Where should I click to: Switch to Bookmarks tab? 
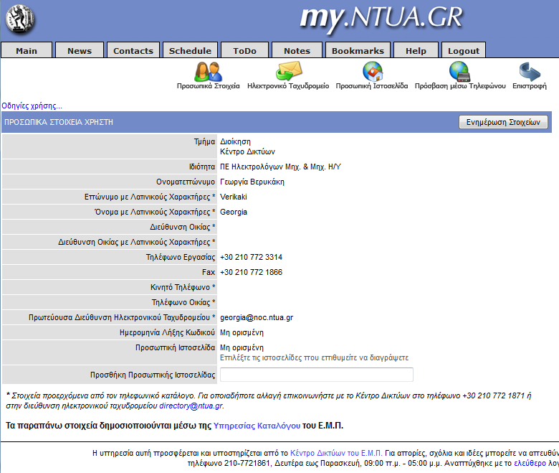(x=358, y=51)
